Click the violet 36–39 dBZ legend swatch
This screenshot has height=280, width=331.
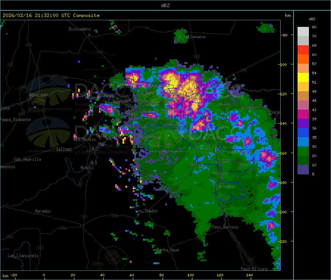pos(303,124)
